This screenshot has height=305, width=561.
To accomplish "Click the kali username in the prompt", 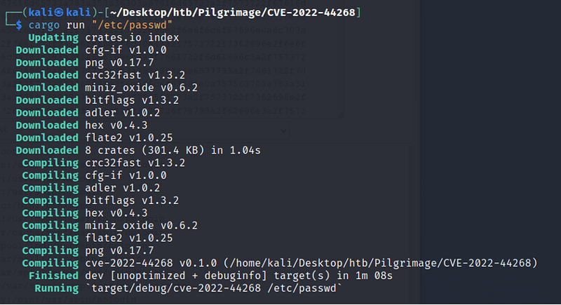I will 41,13.
